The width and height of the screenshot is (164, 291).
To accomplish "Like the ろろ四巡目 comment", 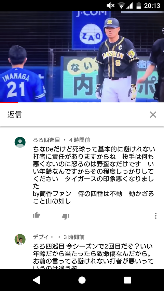I will click(x=37, y=215).
